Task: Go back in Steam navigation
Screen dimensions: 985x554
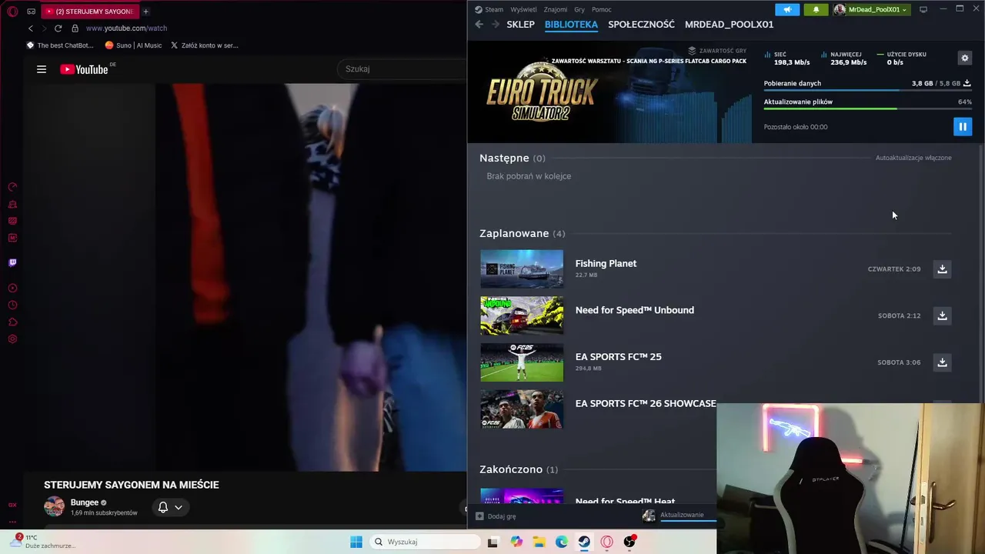Action: (x=479, y=25)
